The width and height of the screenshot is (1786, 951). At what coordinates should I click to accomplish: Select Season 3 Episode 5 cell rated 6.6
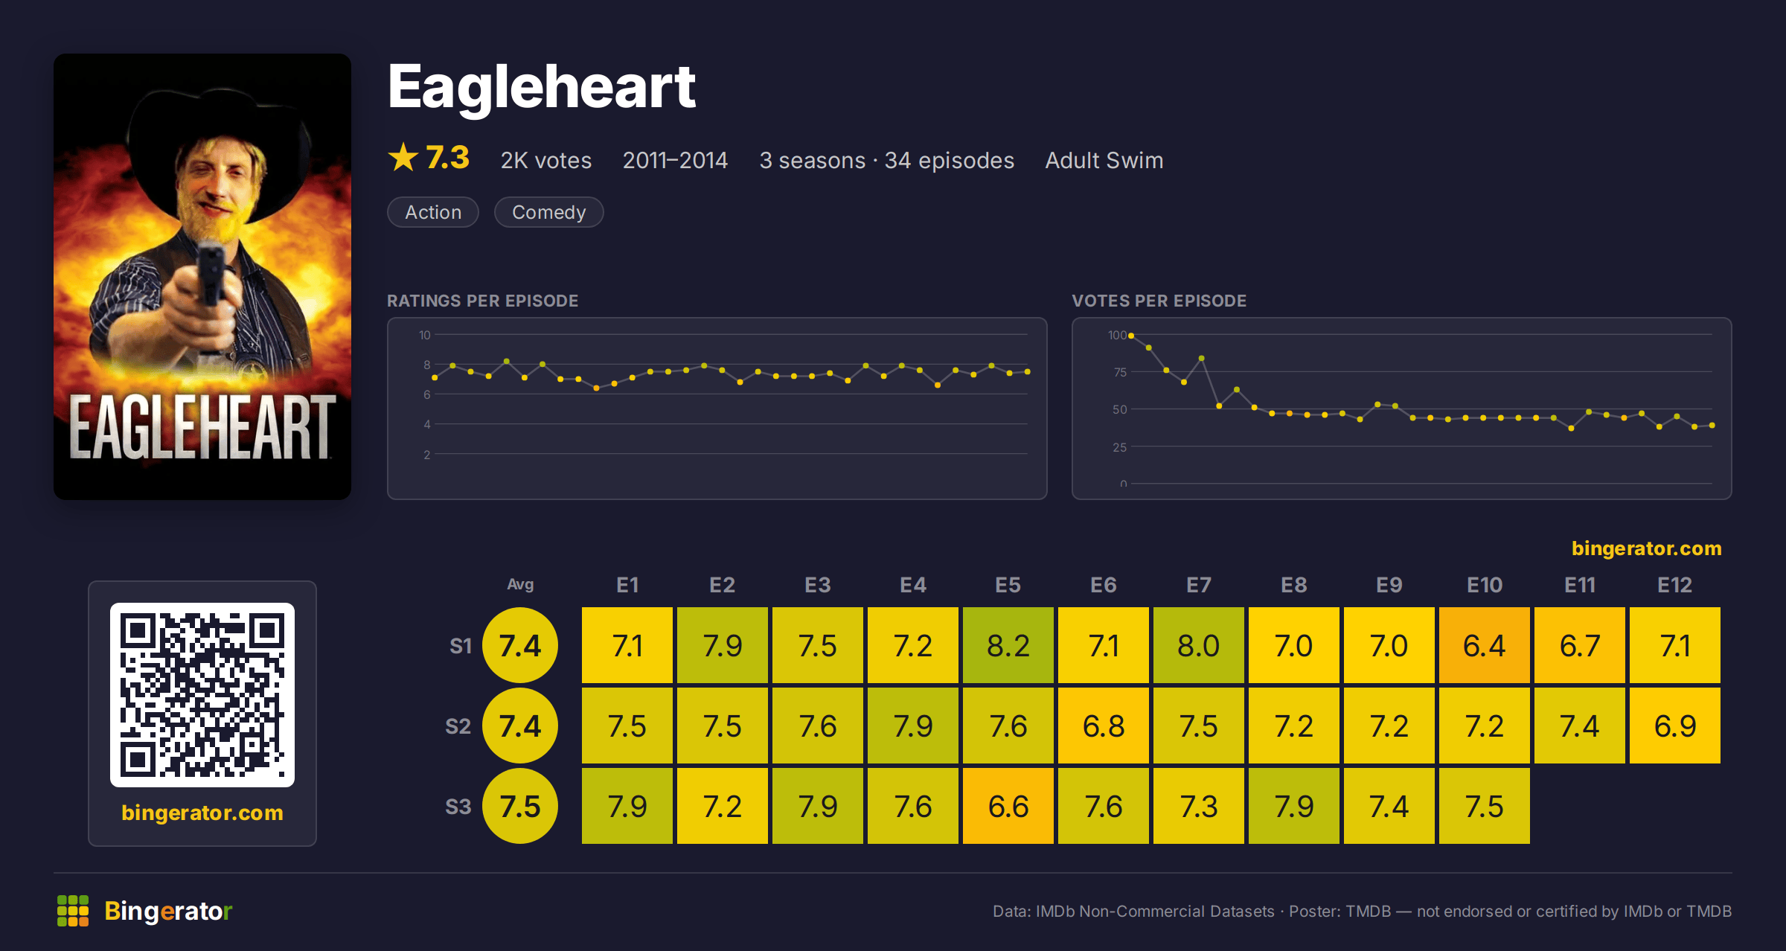(1008, 806)
